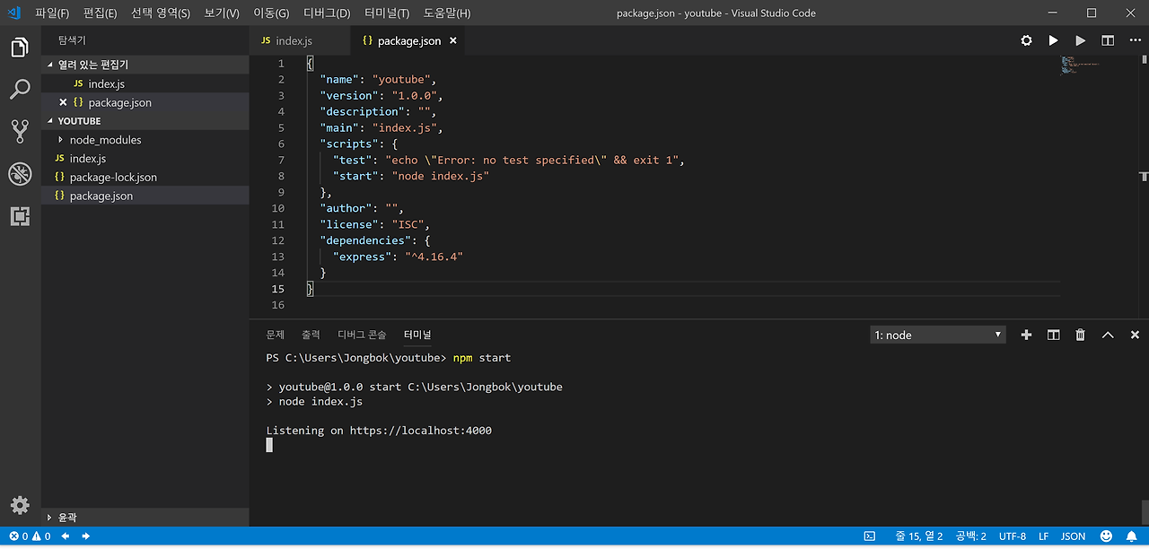1149x549 pixels.
Task: Split the terminal pane
Action: tap(1054, 335)
